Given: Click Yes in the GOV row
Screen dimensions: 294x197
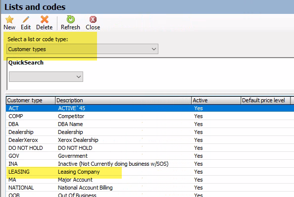Looking at the screenshot, I should coord(198,156).
